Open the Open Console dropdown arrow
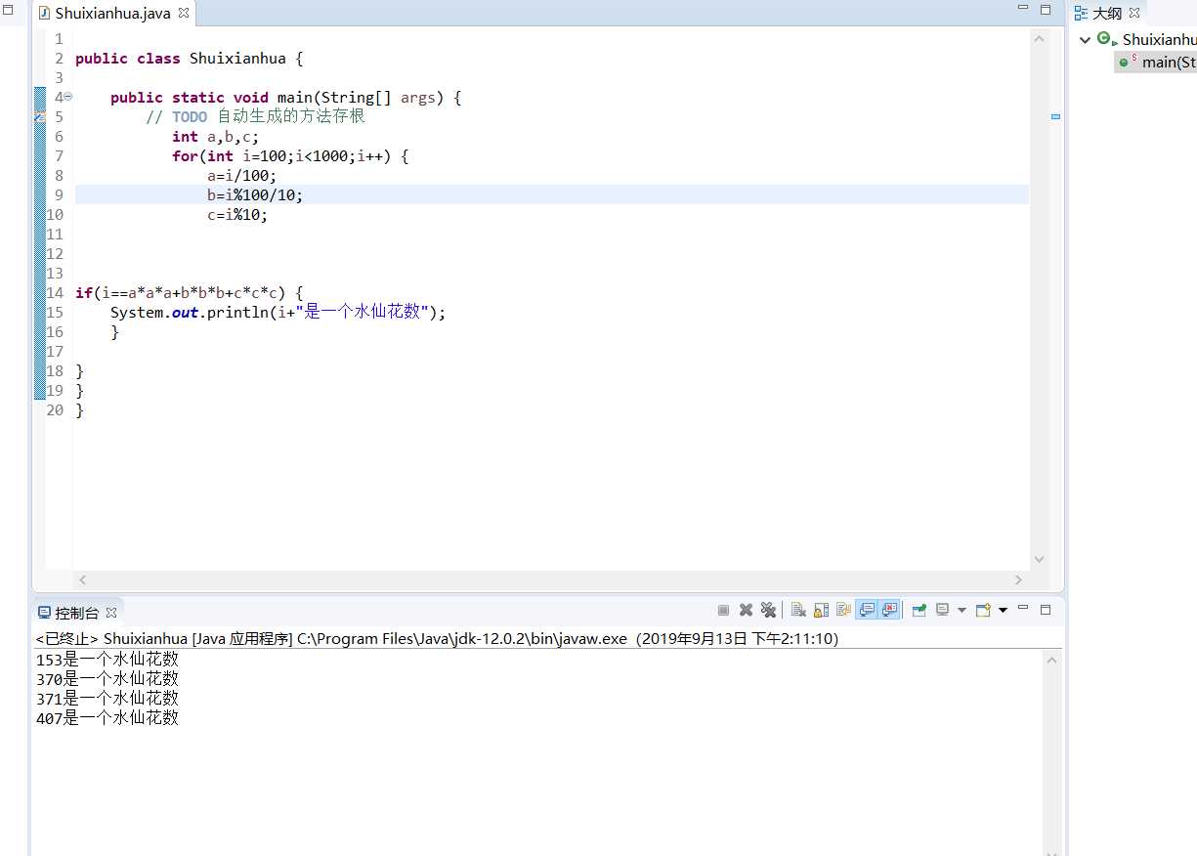1197x856 pixels. pyautogui.click(x=1003, y=610)
